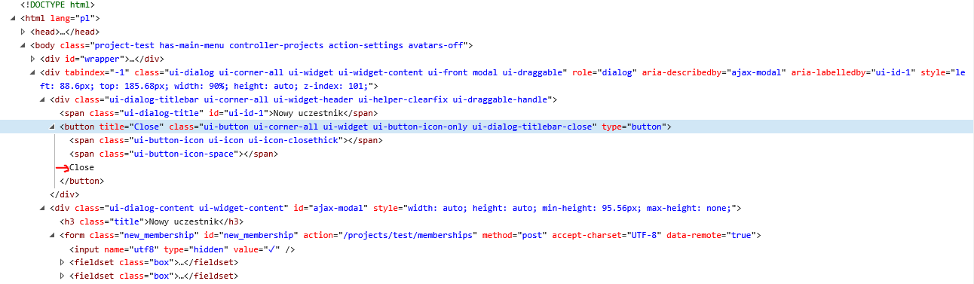Collapse the ui-dialog-titlebar div
The width and height of the screenshot is (974, 284).
click(43, 99)
